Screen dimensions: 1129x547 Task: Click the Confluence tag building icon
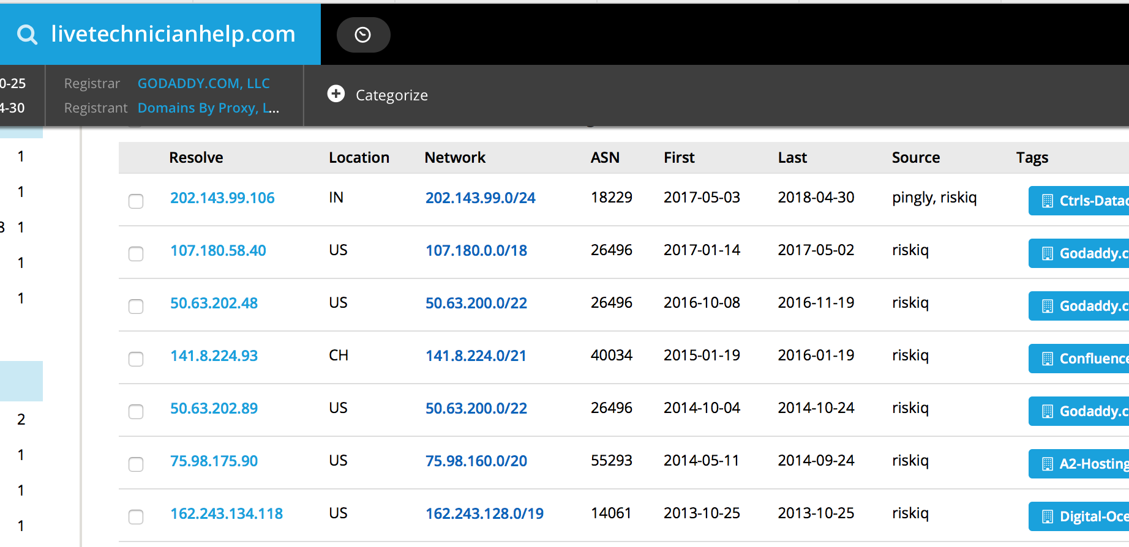point(1048,359)
